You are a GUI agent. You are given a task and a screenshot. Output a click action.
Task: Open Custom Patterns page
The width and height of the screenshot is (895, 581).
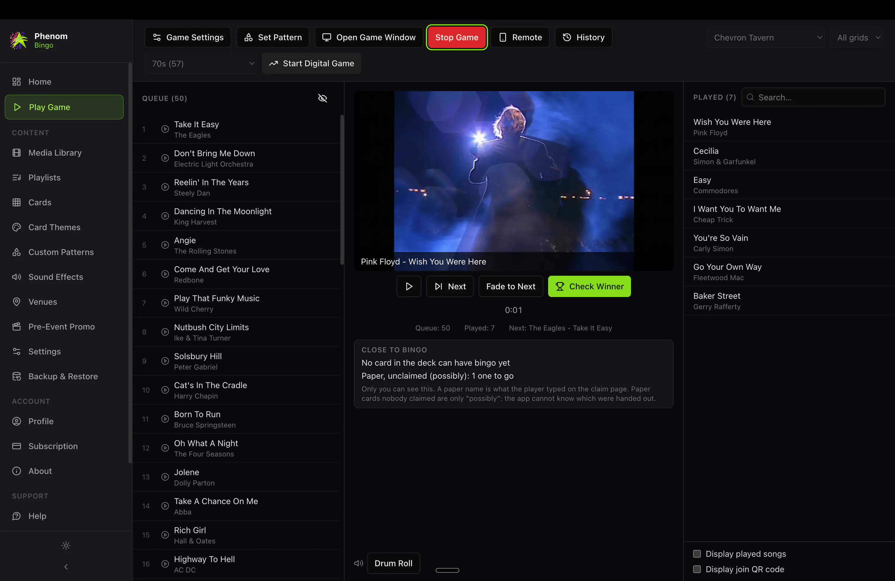coord(64,252)
